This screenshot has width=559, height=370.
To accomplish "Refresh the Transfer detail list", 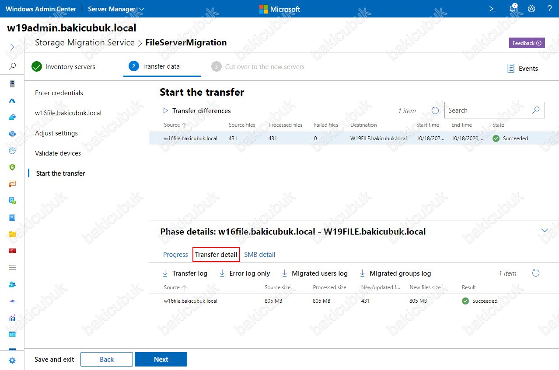I will [x=536, y=273].
